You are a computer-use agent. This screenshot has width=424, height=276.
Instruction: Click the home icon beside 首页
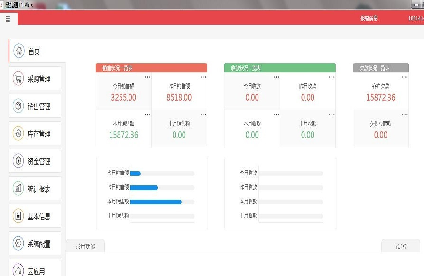point(19,51)
